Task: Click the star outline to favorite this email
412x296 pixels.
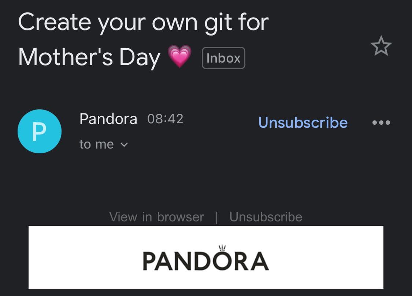Action: click(382, 46)
